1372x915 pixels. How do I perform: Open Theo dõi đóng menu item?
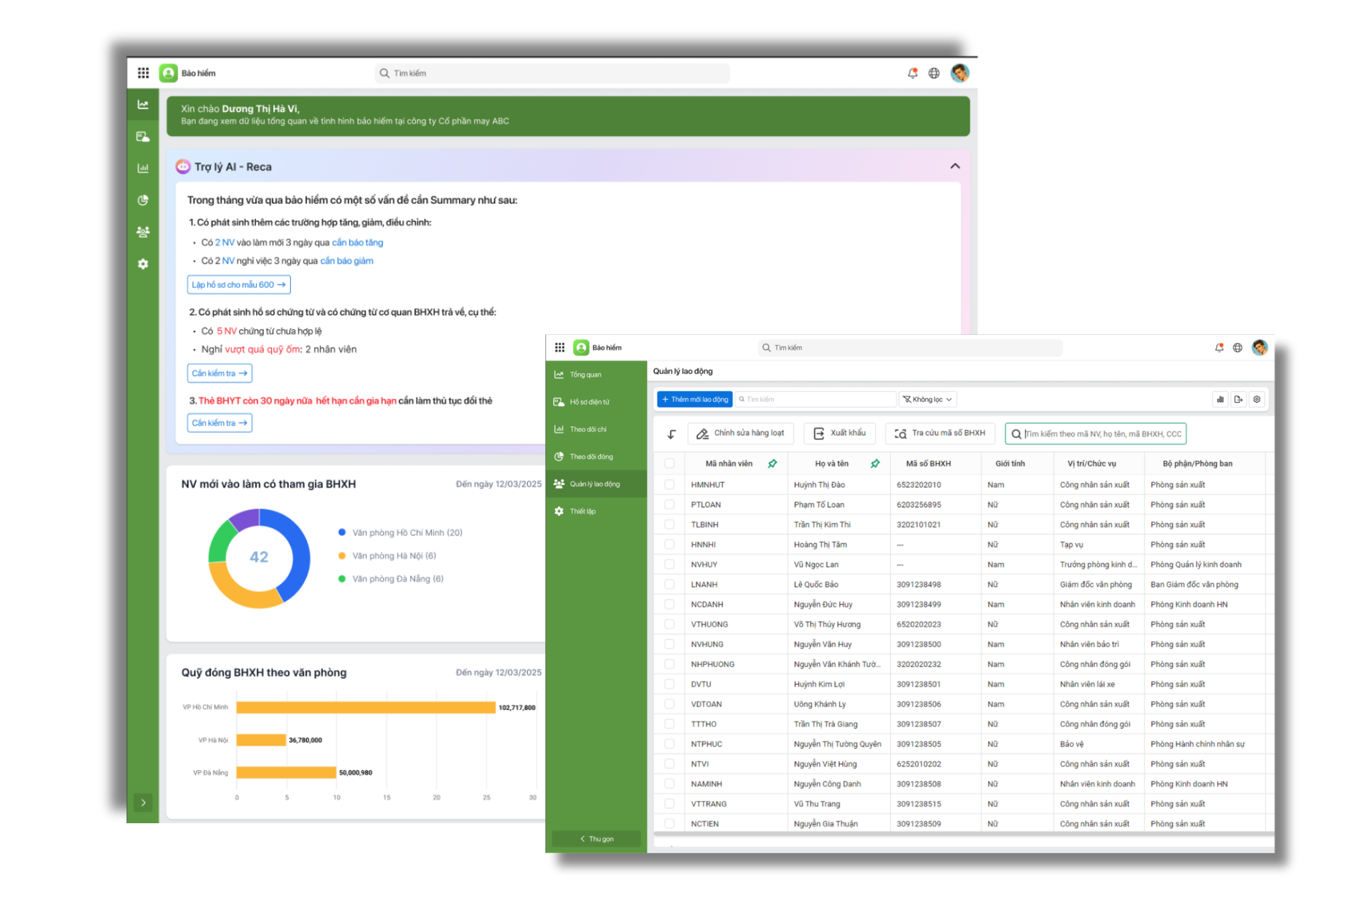(596, 457)
